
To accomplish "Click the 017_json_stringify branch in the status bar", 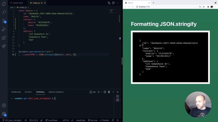I will pyautogui.click(x=12, y=120).
